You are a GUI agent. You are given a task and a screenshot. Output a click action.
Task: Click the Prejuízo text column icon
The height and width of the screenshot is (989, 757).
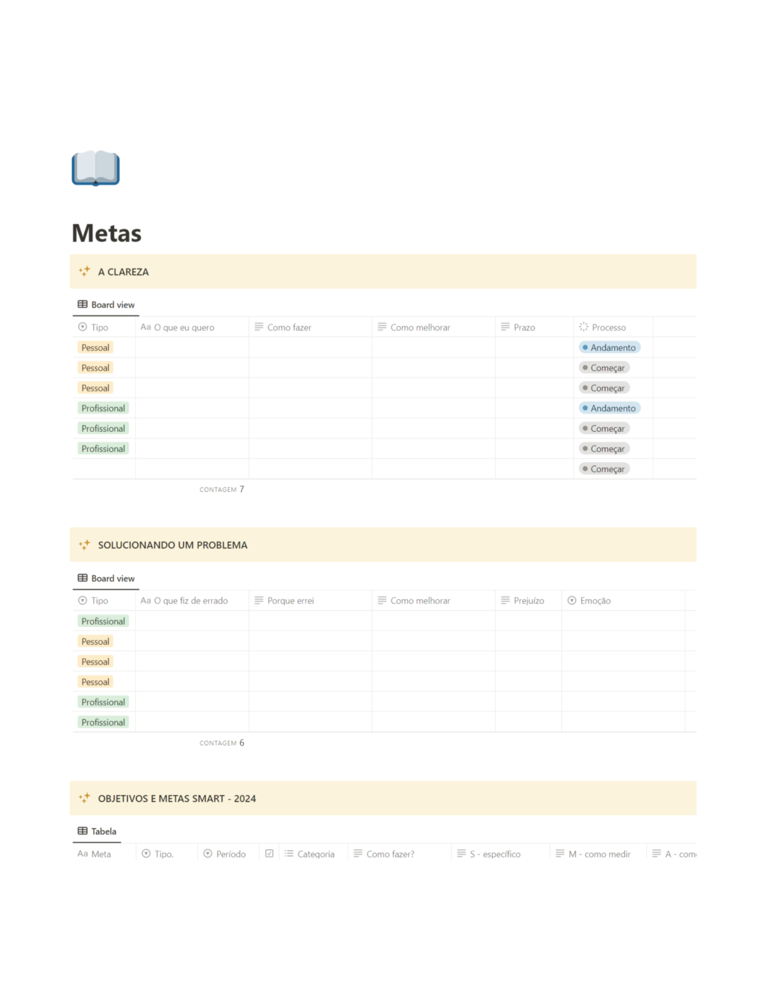tap(505, 601)
